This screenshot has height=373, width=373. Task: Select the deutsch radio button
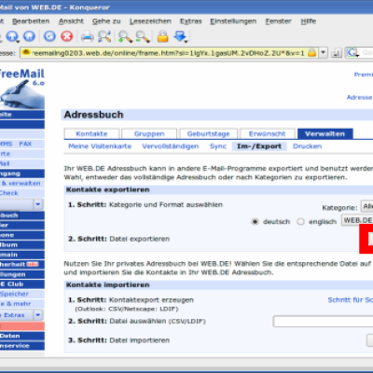pyautogui.click(x=255, y=222)
